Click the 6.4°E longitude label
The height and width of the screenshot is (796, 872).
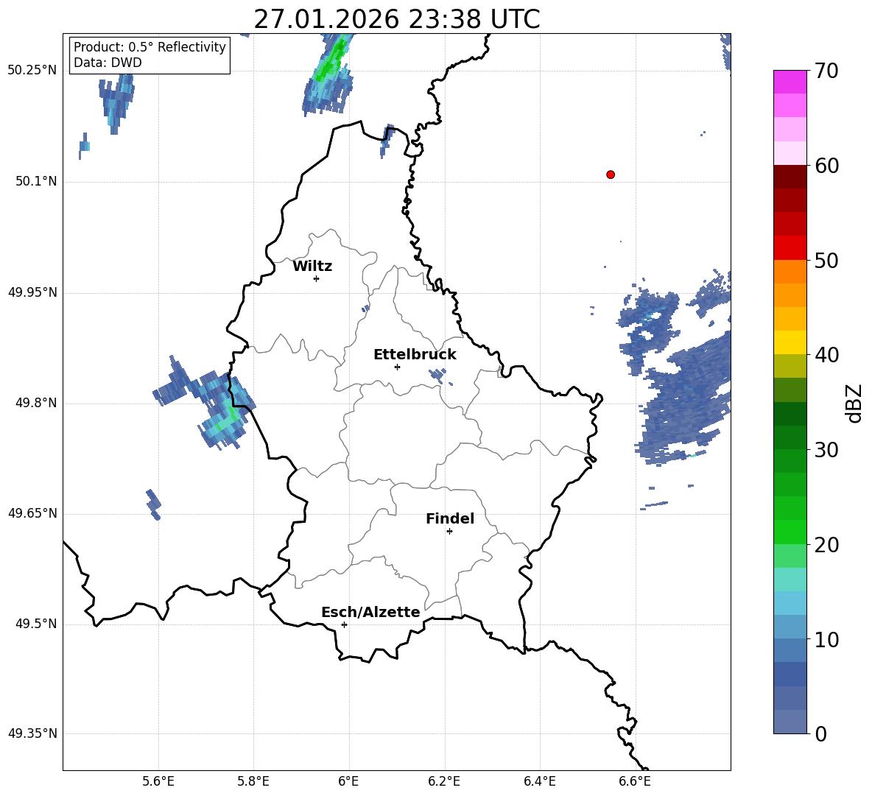pos(539,781)
